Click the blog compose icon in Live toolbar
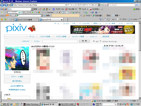Image resolution: width=141 pixels, height=106 pixels. click(63, 12)
